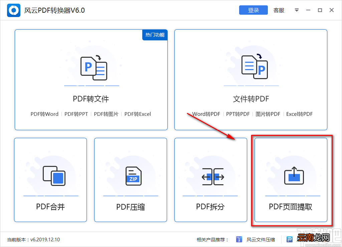Minimize the converter window

coord(308,10)
